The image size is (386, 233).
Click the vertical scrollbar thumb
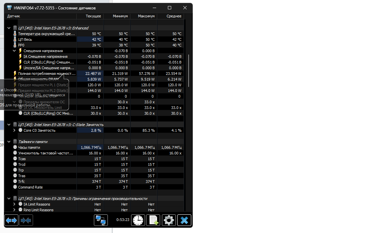(189, 71)
